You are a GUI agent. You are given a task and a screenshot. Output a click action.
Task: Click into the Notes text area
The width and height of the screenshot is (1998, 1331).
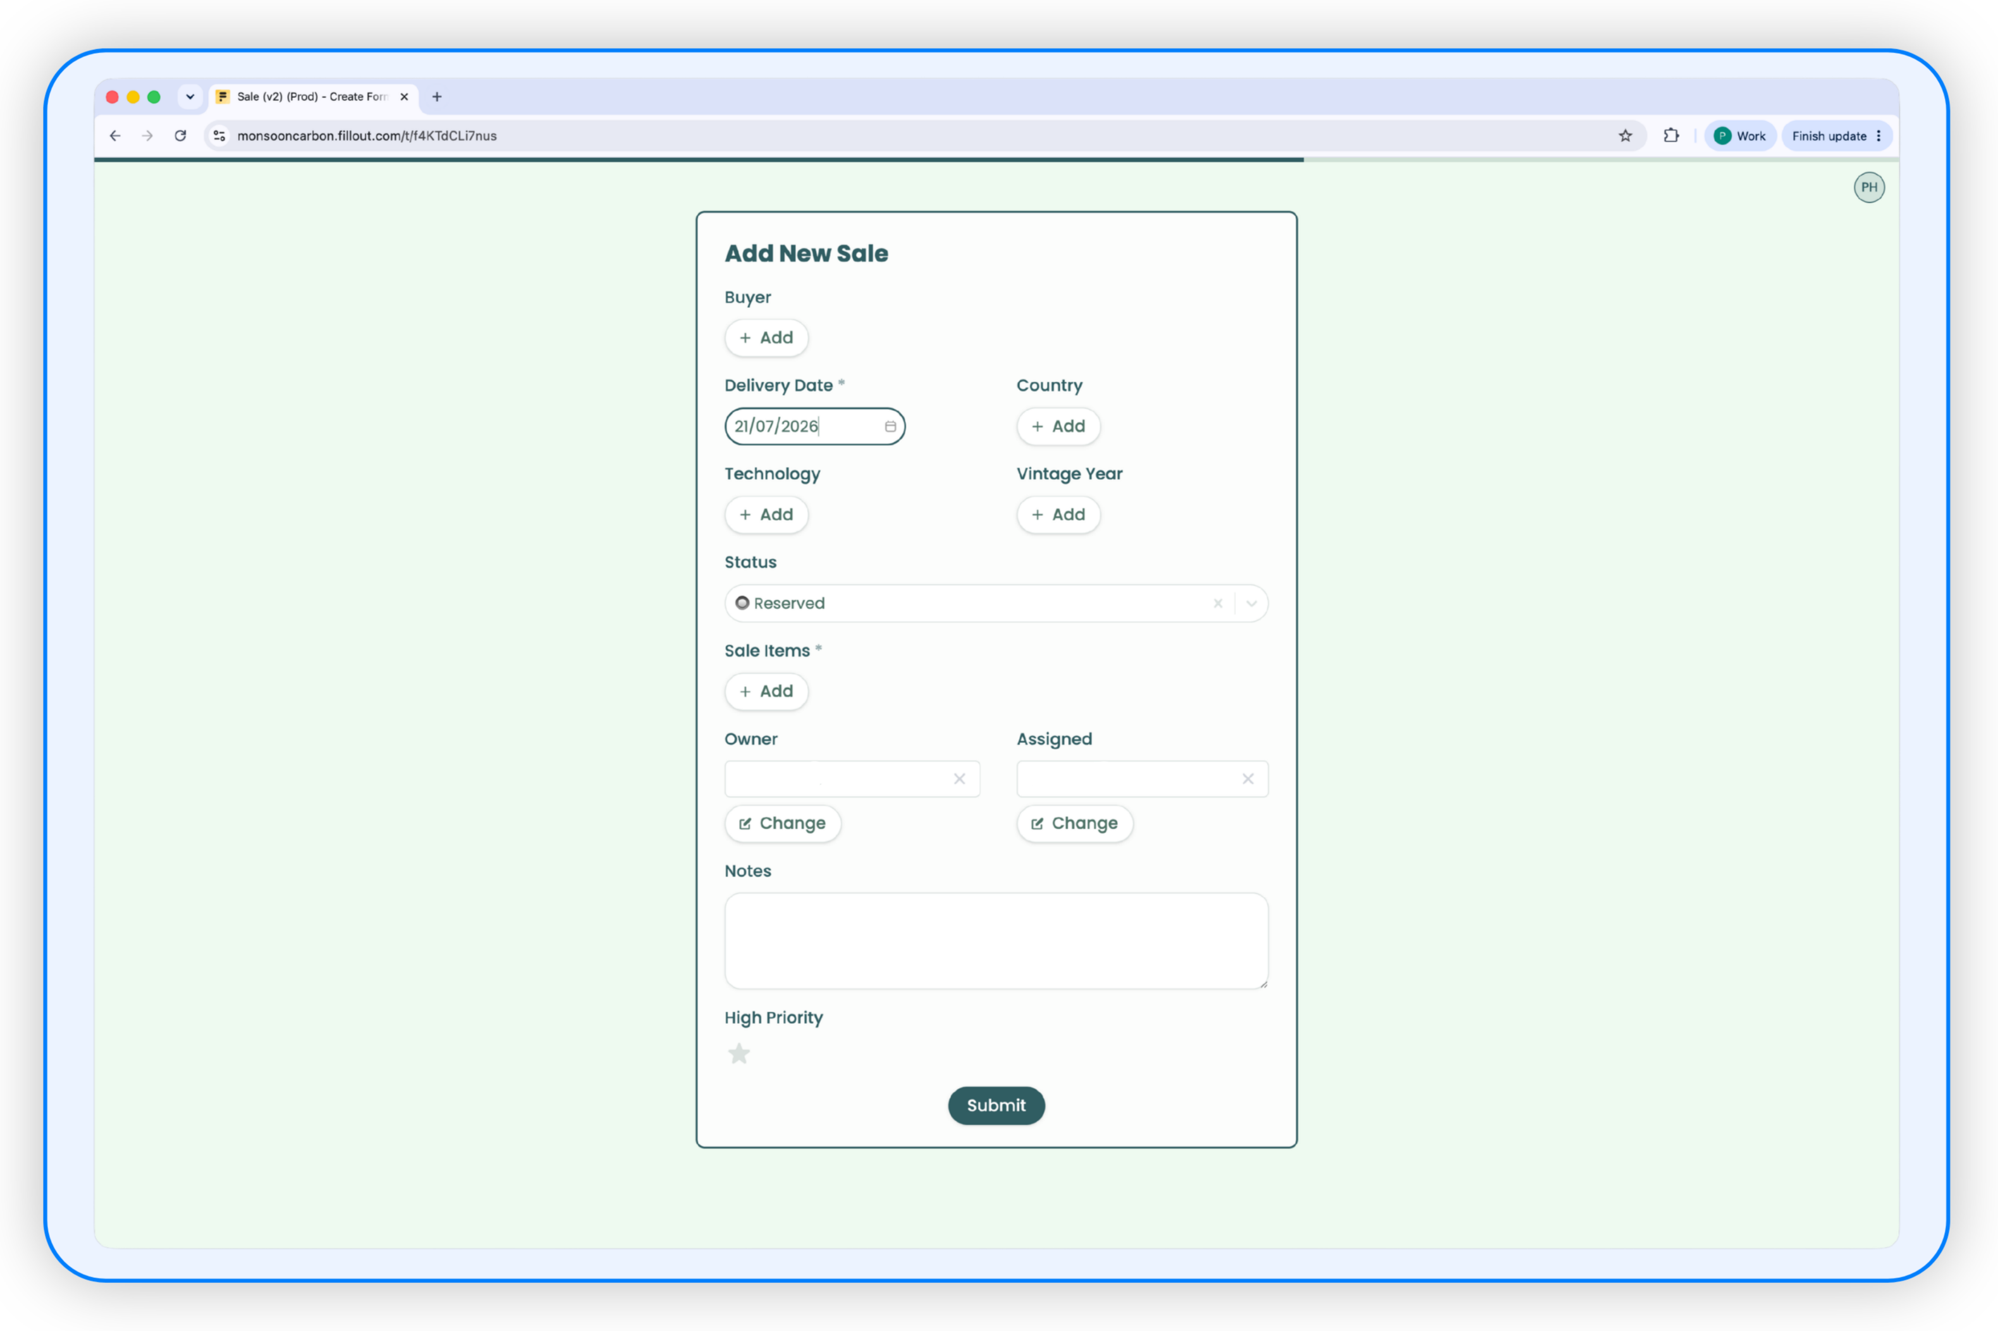(996, 940)
